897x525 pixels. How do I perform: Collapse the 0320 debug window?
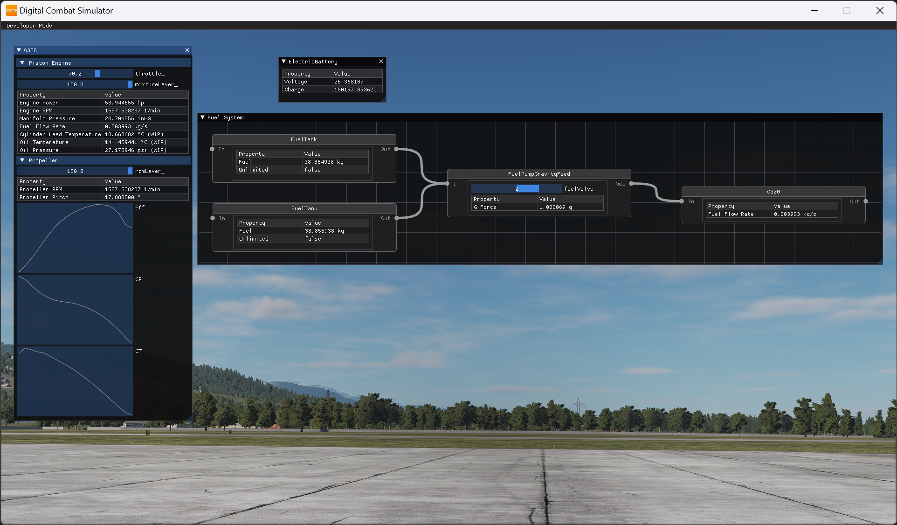[19, 50]
